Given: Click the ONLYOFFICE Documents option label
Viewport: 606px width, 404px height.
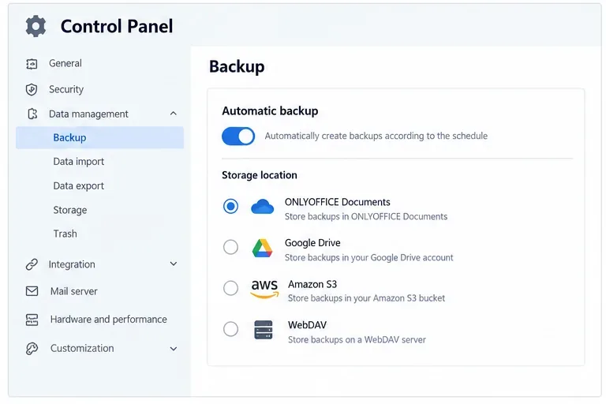Looking at the screenshot, I should (338, 202).
